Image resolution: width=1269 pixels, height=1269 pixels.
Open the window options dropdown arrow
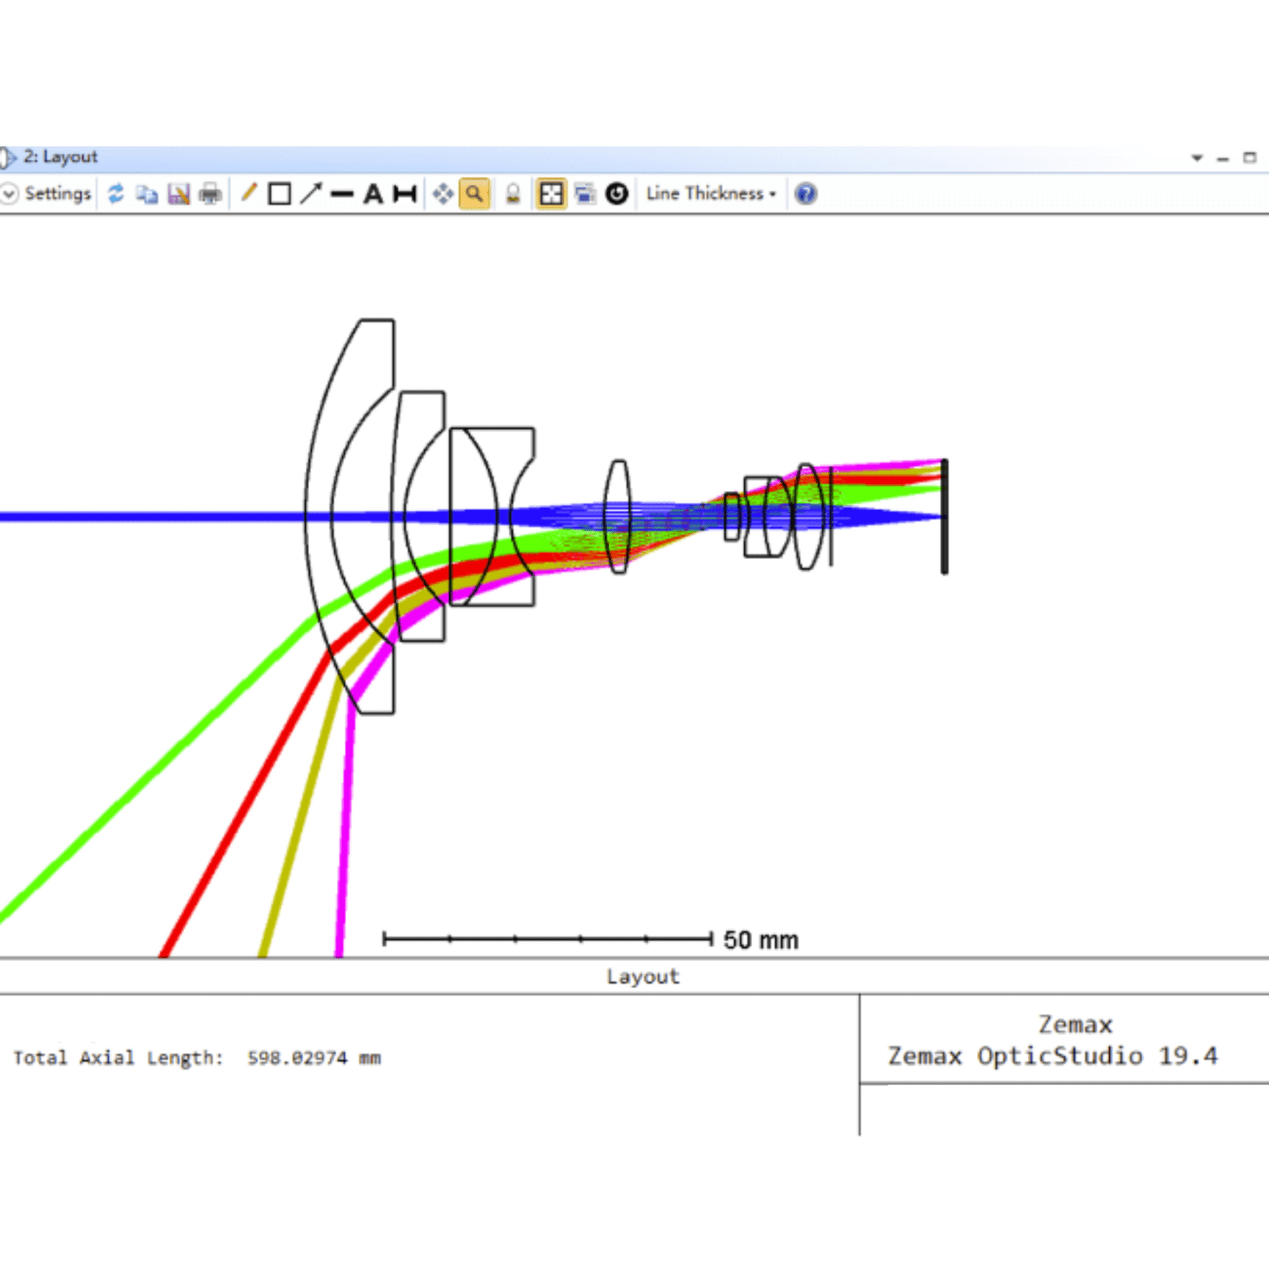coord(1197,157)
